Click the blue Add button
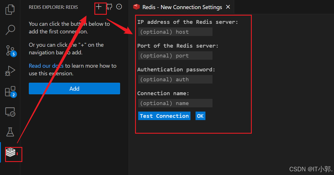The image size is (334, 175). (x=74, y=89)
